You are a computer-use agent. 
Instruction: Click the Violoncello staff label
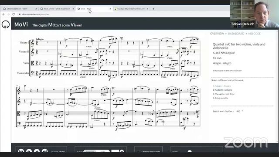(x=23, y=73)
